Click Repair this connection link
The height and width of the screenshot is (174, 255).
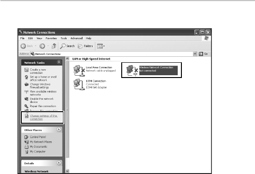43,106
